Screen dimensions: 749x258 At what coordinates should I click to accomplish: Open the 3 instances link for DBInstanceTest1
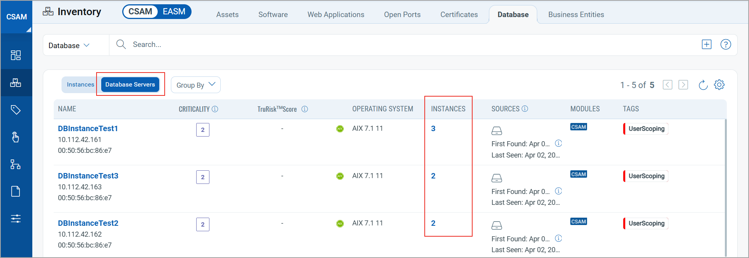click(433, 128)
